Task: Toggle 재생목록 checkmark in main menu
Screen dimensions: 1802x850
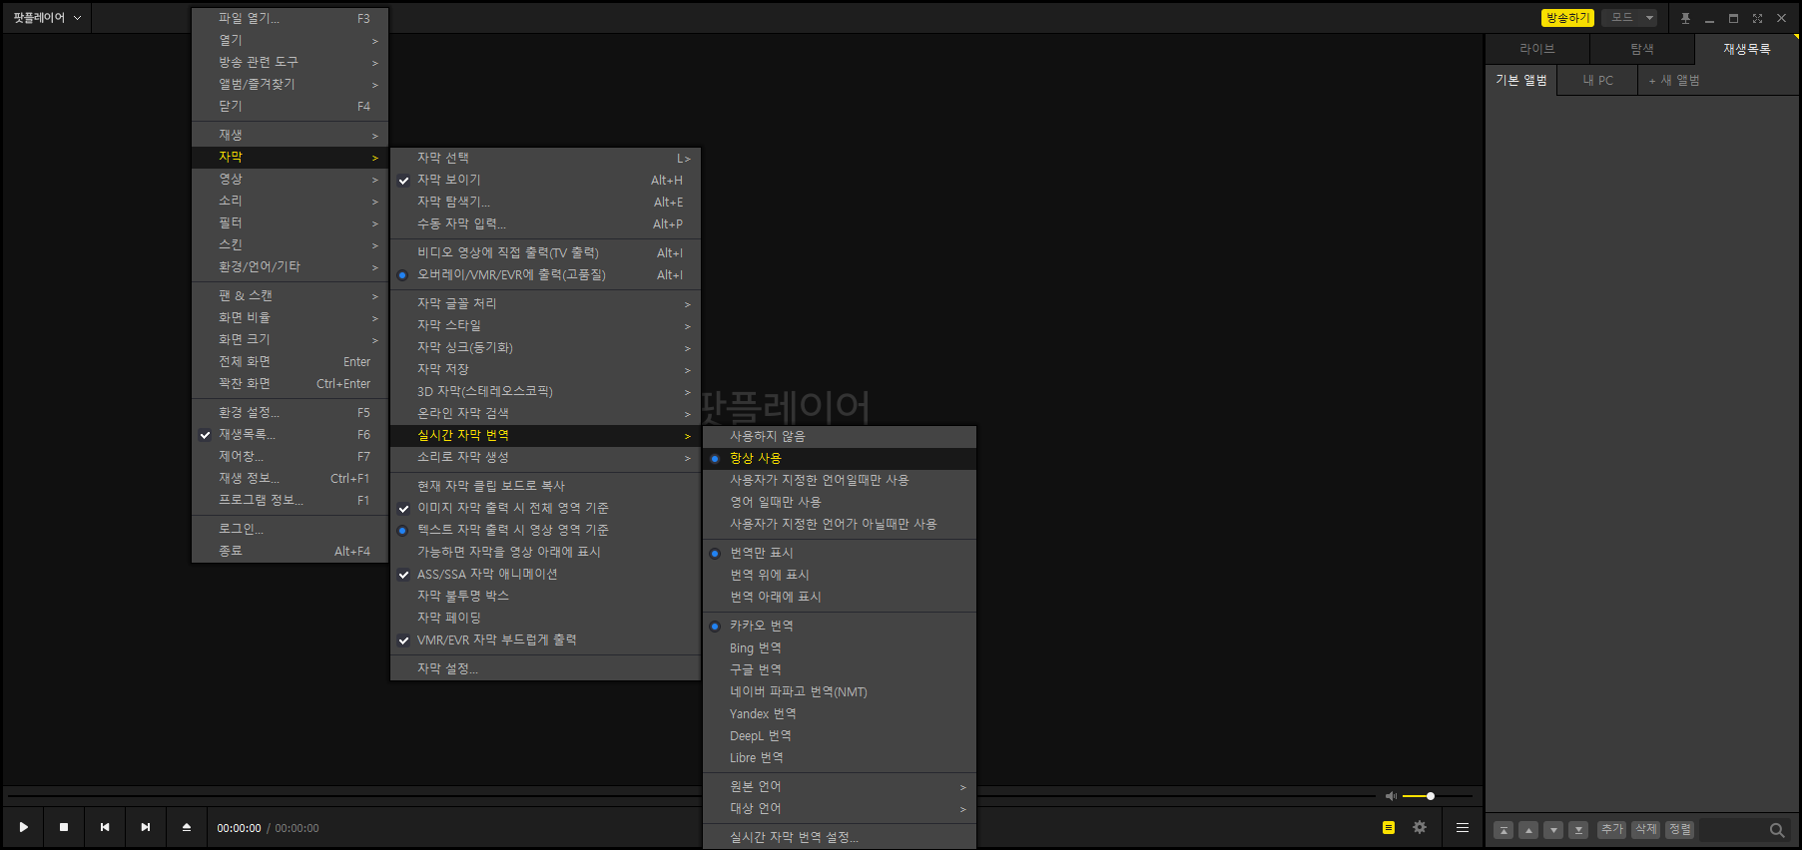Action: point(290,434)
